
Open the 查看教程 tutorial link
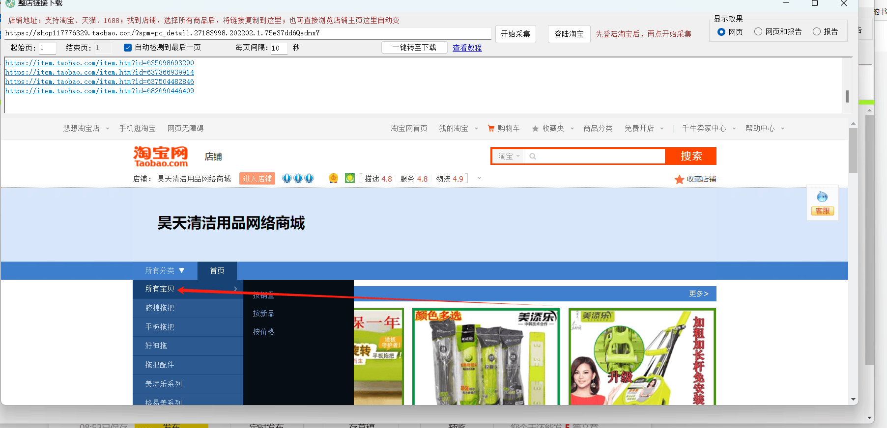point(467,48)
